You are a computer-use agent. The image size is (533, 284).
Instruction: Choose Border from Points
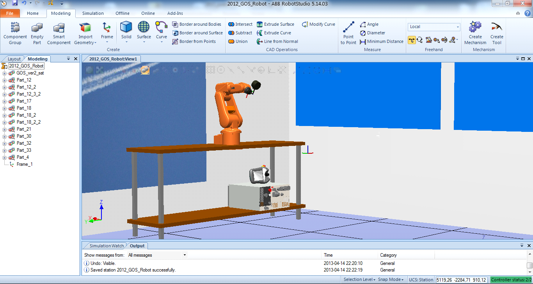click(x=194, y=41)
